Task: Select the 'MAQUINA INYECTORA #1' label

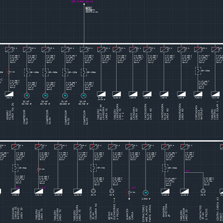Action: pos(166,210)
